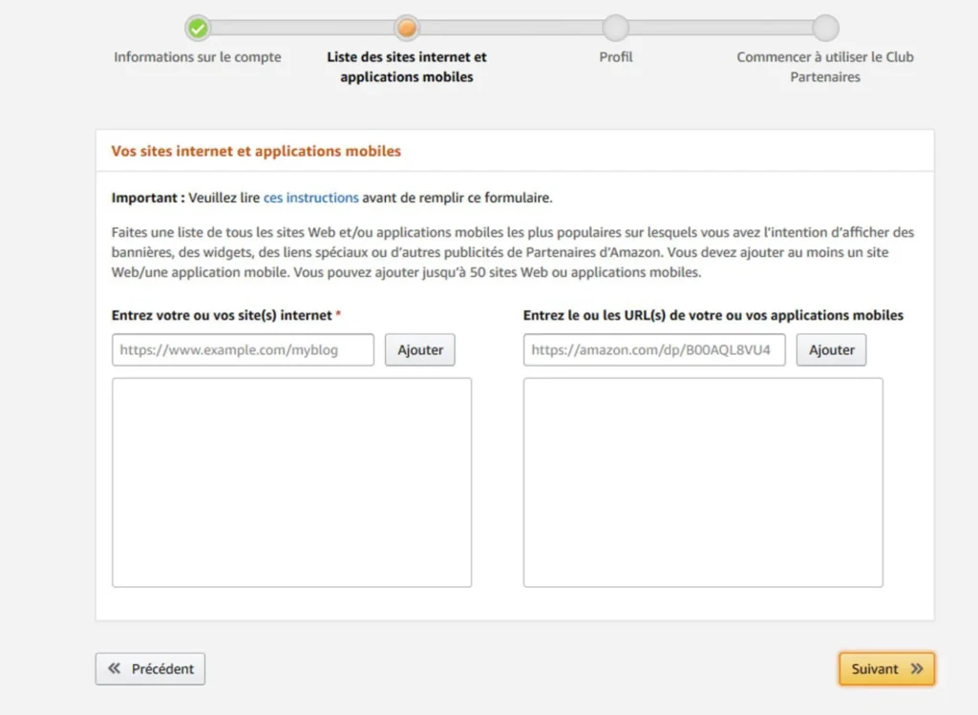Click Ajouter next to the website URL field
The width and height of the screenshot is (978, 715).
[x=419, y=349]
